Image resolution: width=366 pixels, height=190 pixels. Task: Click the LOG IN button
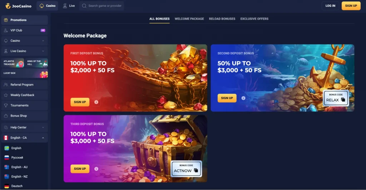click(330, 6)
